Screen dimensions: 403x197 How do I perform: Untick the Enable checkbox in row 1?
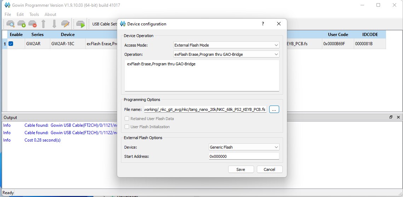point(11,44)
